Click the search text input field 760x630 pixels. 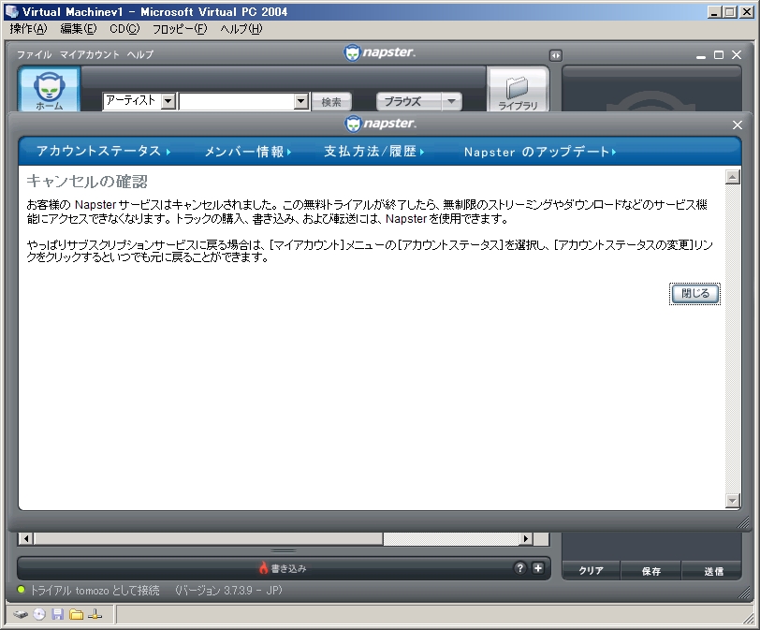(x=237, y=101)
